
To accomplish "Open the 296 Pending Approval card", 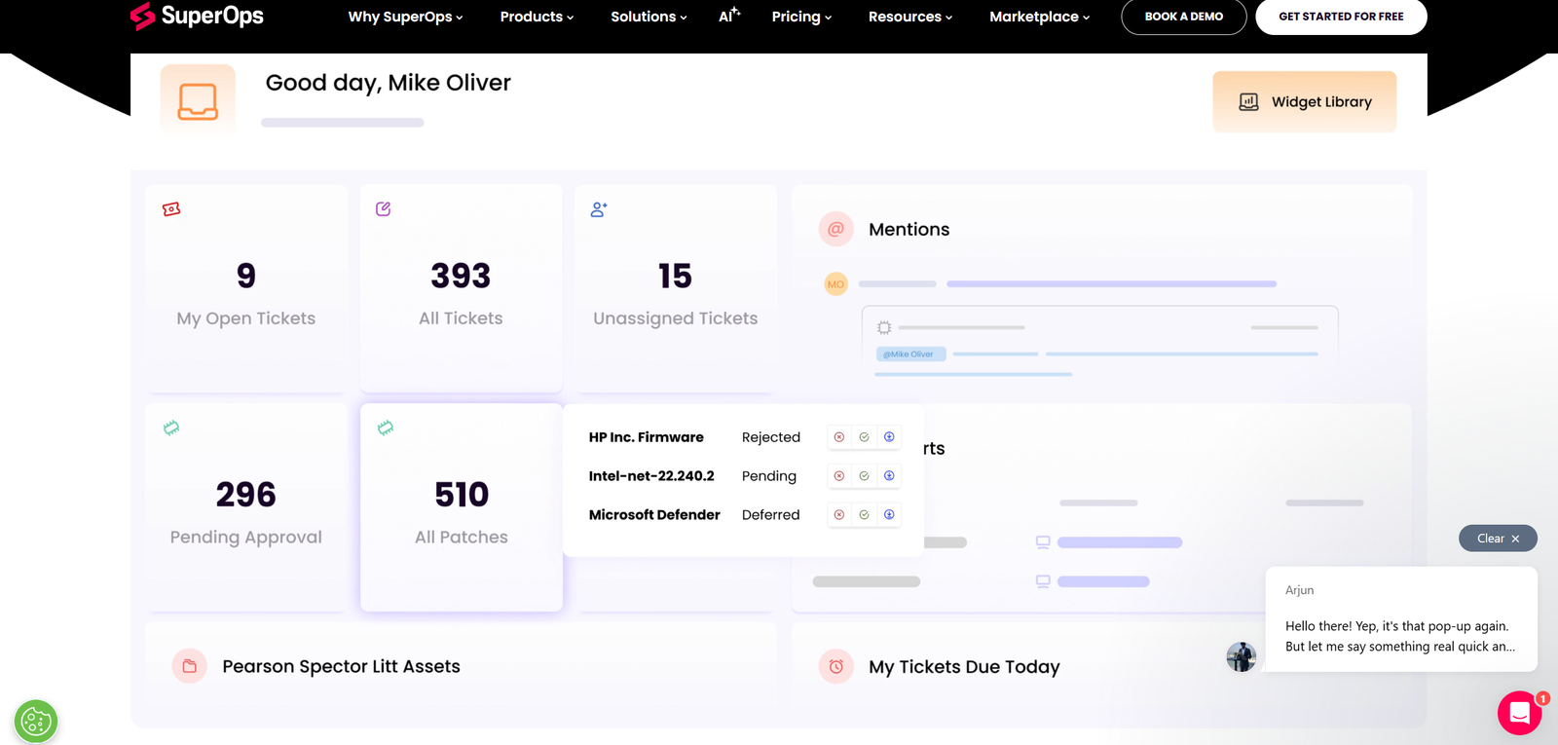I will pyautogui.click(x=246, y=507).
